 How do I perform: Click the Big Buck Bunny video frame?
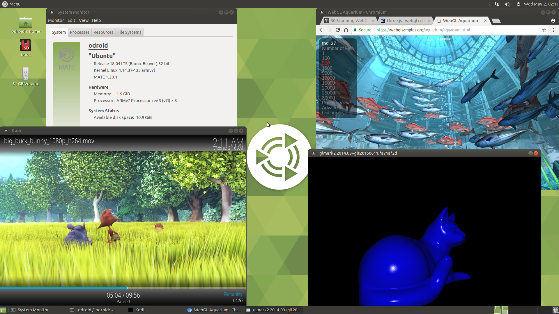pos(123,219)
